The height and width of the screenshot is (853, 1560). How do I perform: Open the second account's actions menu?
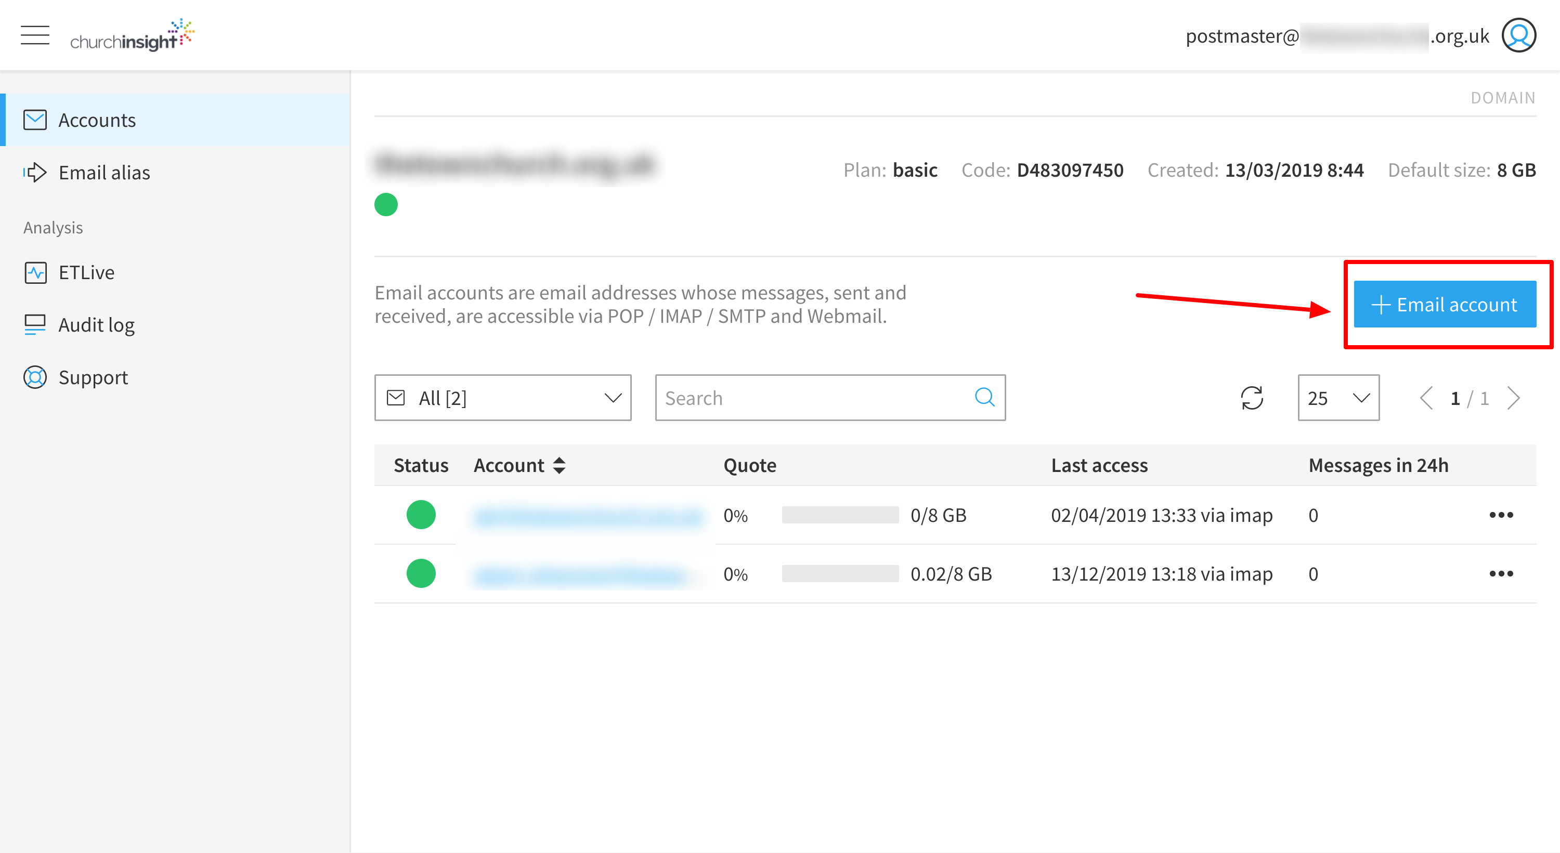click(x=1501, y=573)
